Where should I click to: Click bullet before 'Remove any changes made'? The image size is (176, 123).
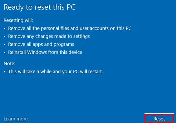click(5, 36)
